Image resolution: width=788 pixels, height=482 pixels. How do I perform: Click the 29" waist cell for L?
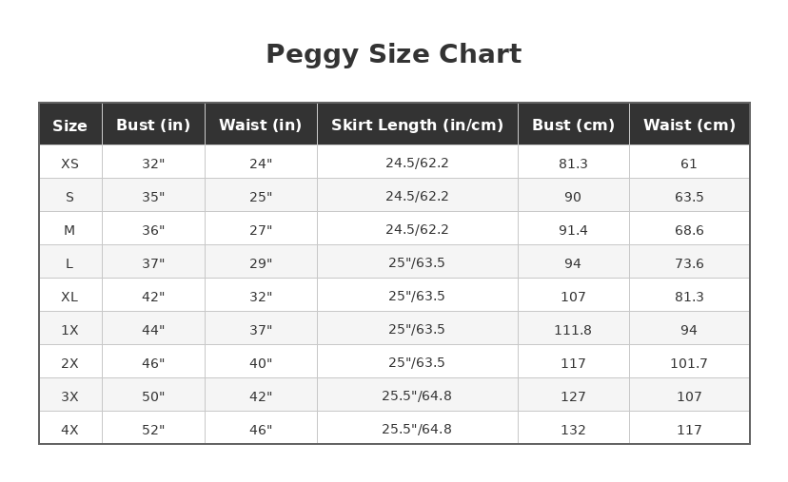click(x=260, y=263)
